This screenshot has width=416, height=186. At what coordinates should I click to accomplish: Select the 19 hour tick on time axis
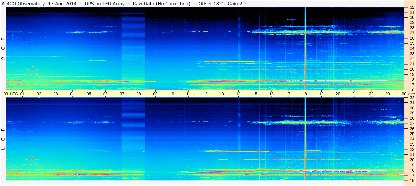pos(321,94)
